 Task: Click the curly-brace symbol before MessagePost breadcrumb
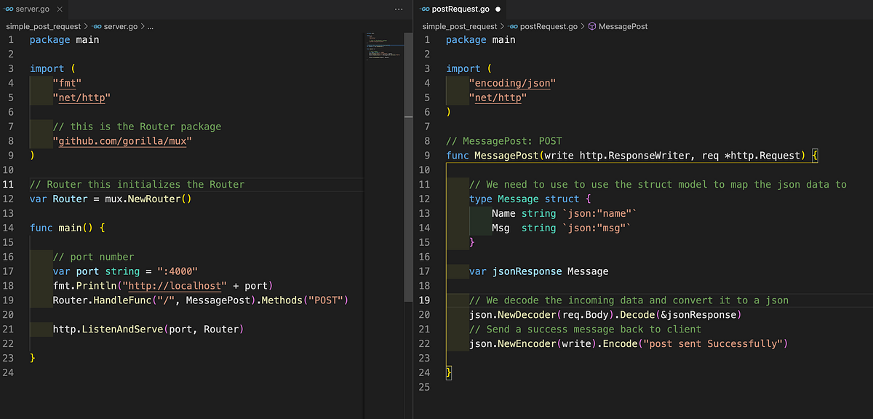[591, 26]
